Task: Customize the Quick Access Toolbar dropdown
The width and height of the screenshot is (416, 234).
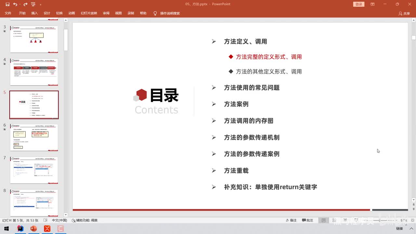Action: pyautogui.click(x=41, y=5)
